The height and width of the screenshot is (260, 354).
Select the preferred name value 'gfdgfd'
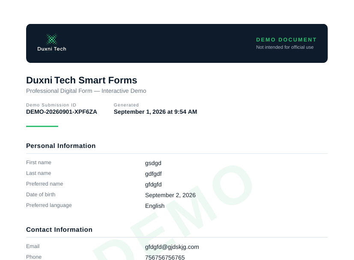coord(153,184)
